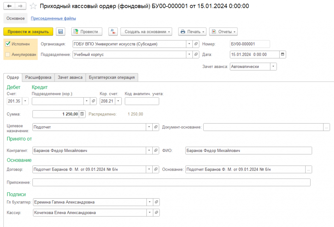Open the Организация record with the open icon
334x227 pixels.
point(196,44)
